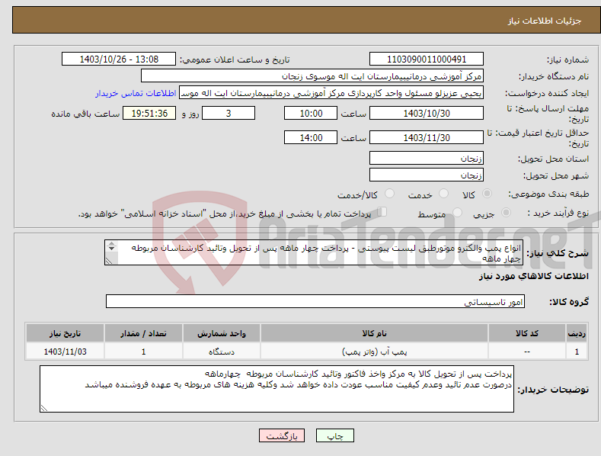601x456 pixels.
Task: Click the buyer notes text area
Action: (277, 389)
